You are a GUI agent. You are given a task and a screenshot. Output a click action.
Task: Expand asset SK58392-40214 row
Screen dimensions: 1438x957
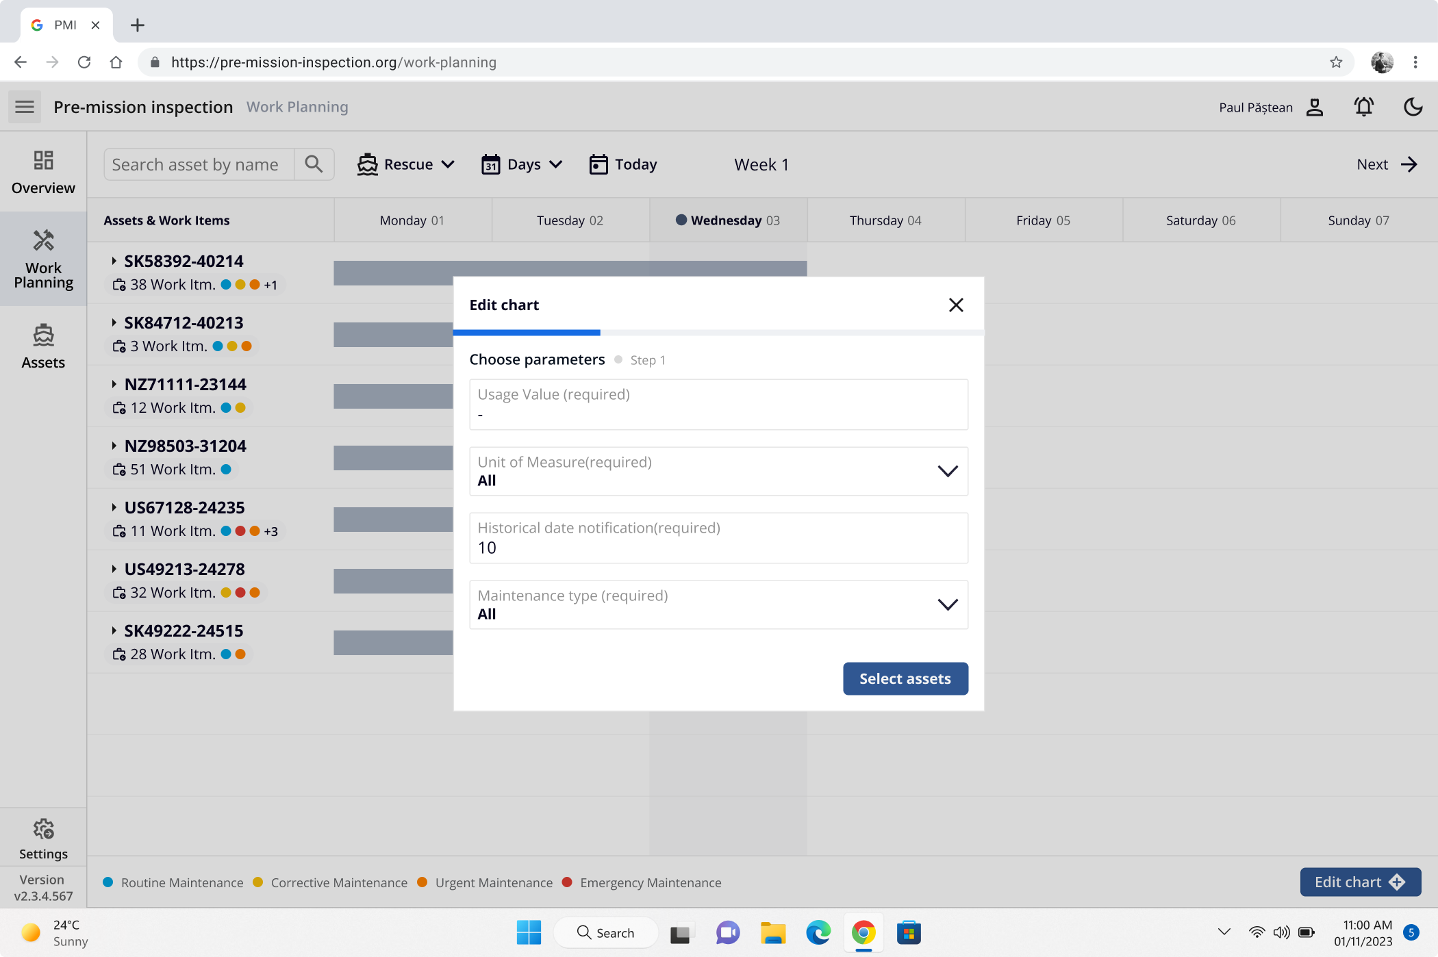pyautogui.click(x=114, y=261)
